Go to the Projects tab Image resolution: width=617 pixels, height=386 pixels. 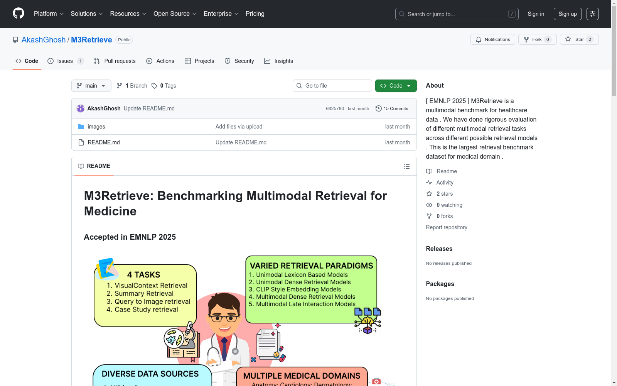point(199,61)
